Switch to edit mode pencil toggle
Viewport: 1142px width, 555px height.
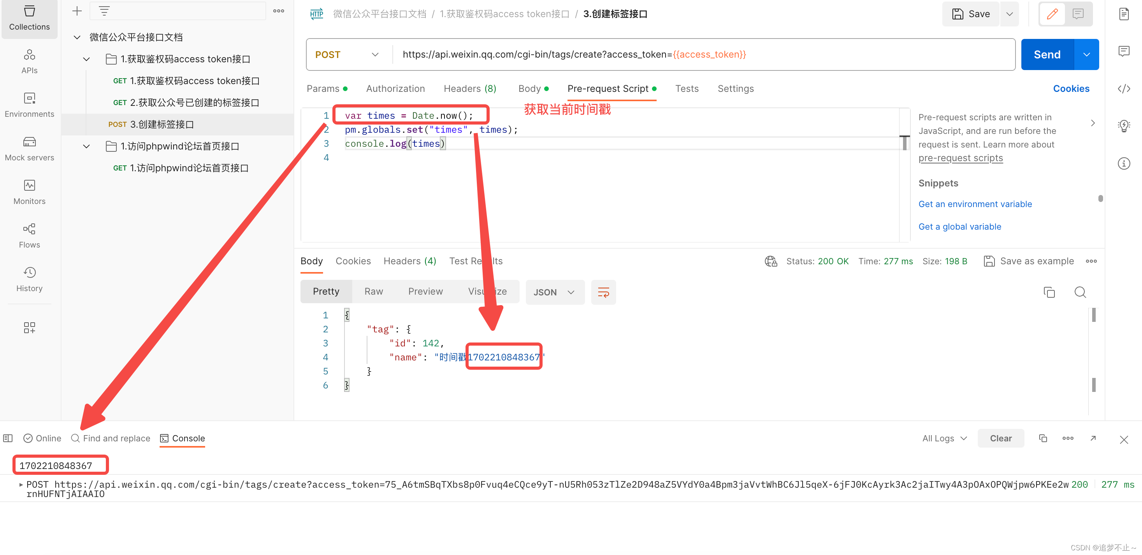[x=1052, y=14]
